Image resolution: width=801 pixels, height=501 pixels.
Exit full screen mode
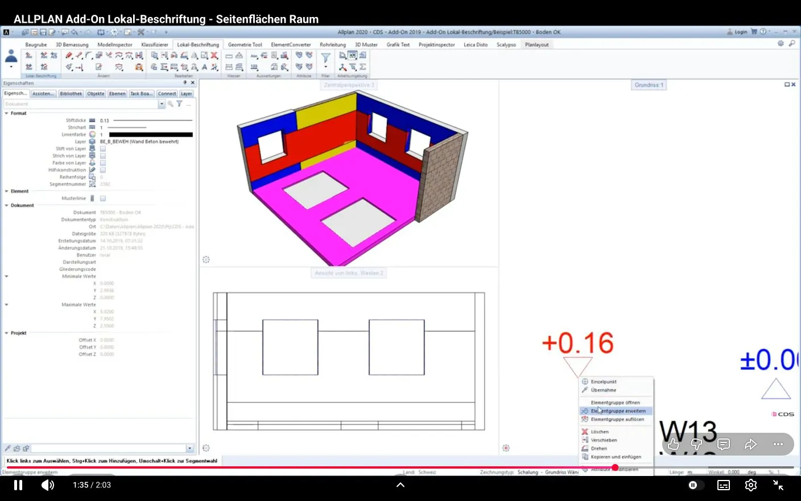click(778, 485)
